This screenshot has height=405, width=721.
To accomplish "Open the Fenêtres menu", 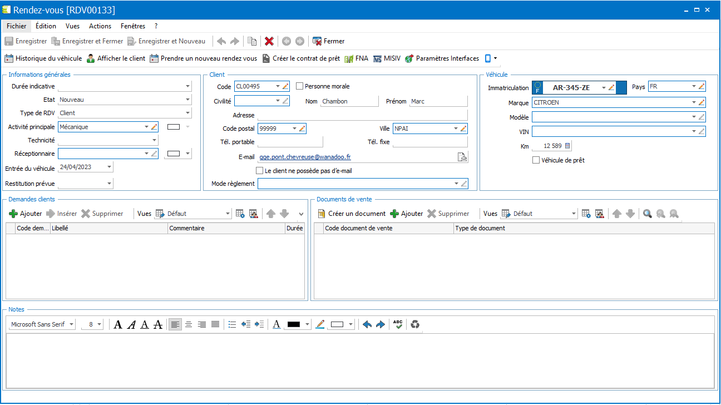I will click(133, 26).
